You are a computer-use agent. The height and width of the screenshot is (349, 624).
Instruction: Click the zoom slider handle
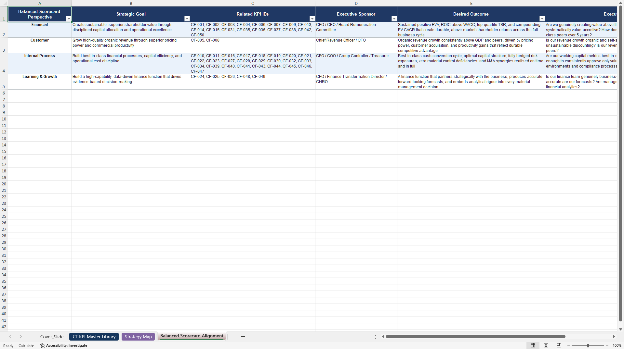[588, 345]
